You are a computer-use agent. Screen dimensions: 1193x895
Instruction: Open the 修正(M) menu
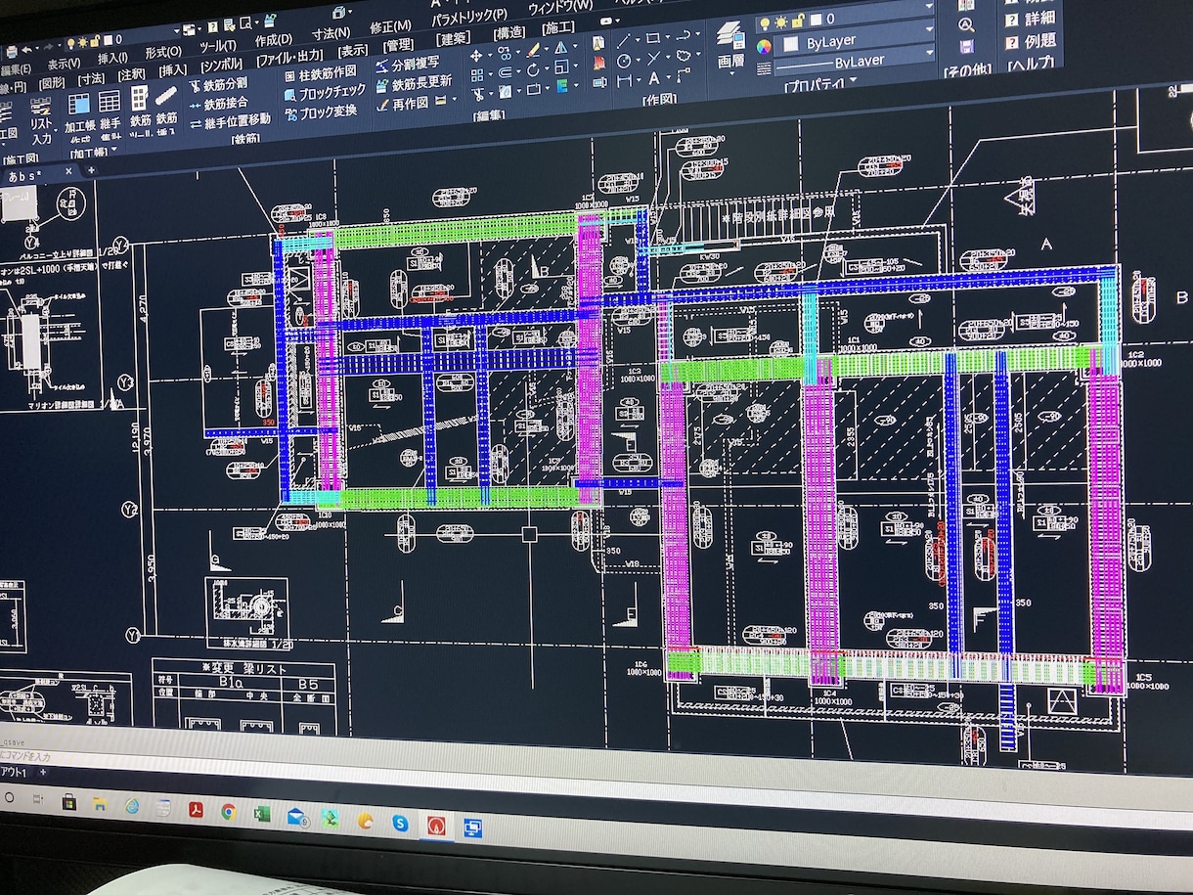click(x=389, y=25)
